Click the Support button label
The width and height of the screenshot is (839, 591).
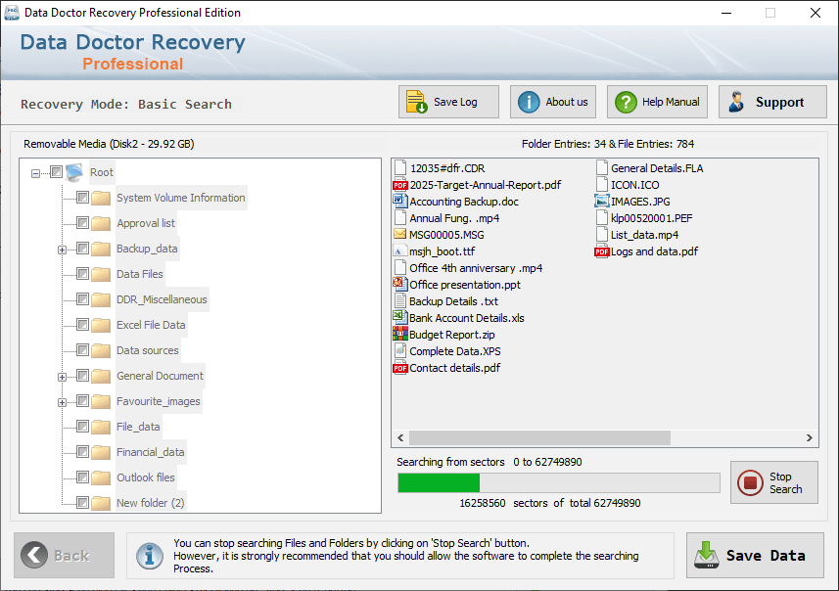point(779,102)
